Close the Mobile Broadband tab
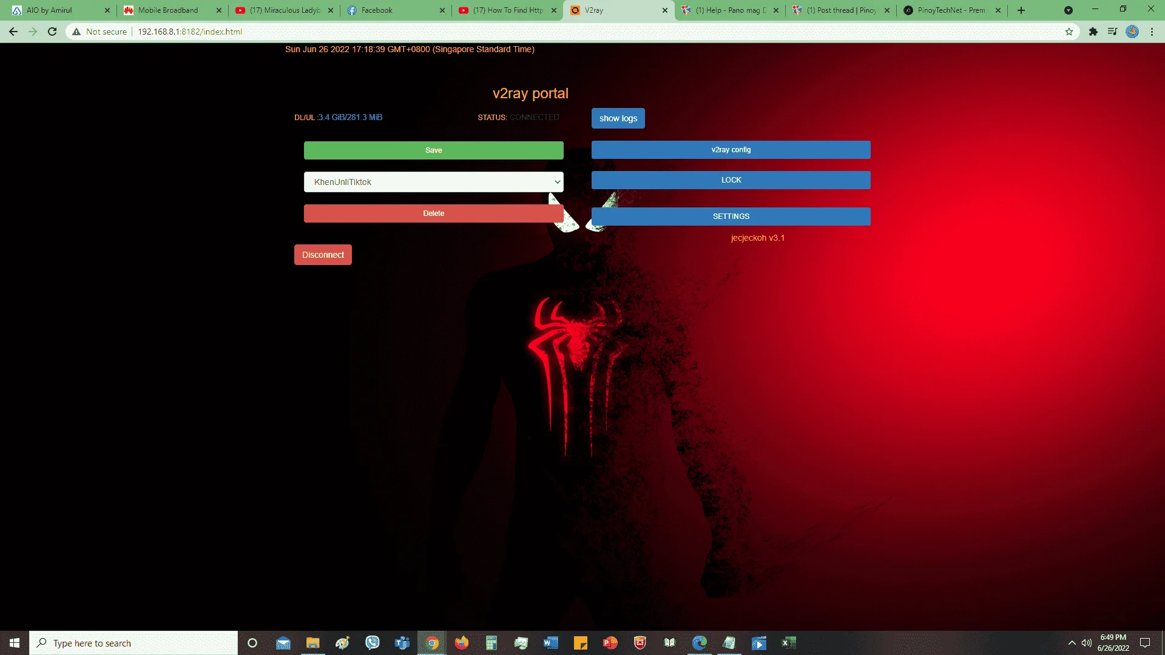 [219, 10]
